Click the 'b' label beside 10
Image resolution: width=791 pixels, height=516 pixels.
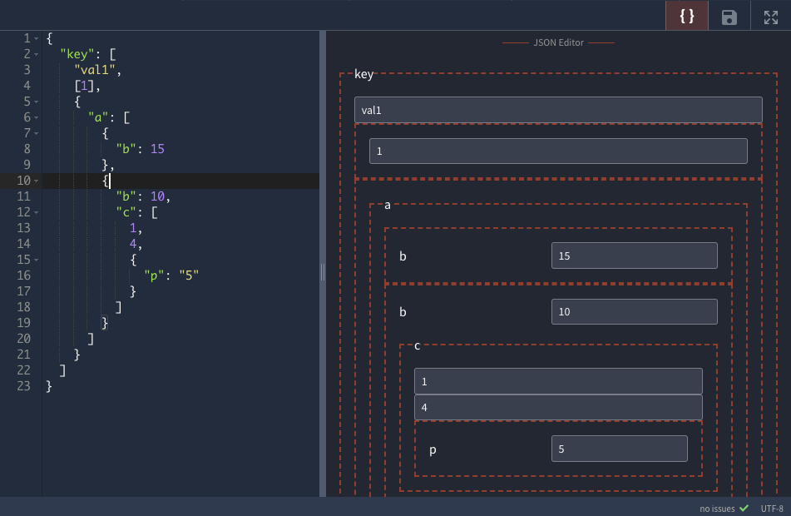(x=403, y=312)
